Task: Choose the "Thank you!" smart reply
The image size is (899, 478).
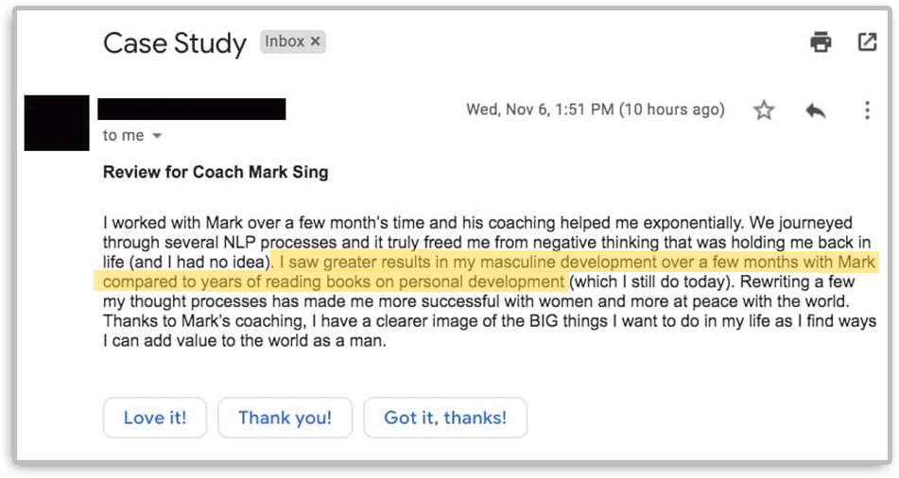Action: point(285,418)
